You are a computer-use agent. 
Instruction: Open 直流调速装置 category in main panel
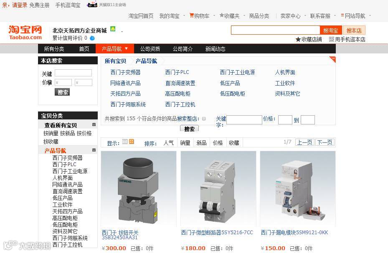pyautogui.click(x=180, y=83)
